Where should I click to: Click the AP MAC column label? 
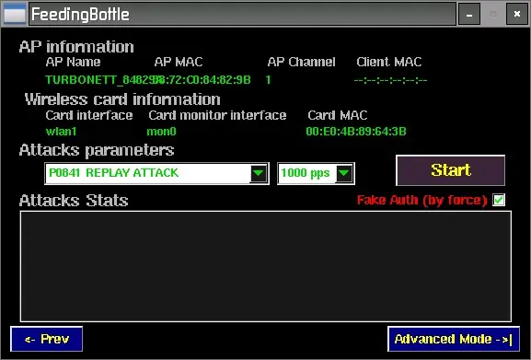(179, 62)
